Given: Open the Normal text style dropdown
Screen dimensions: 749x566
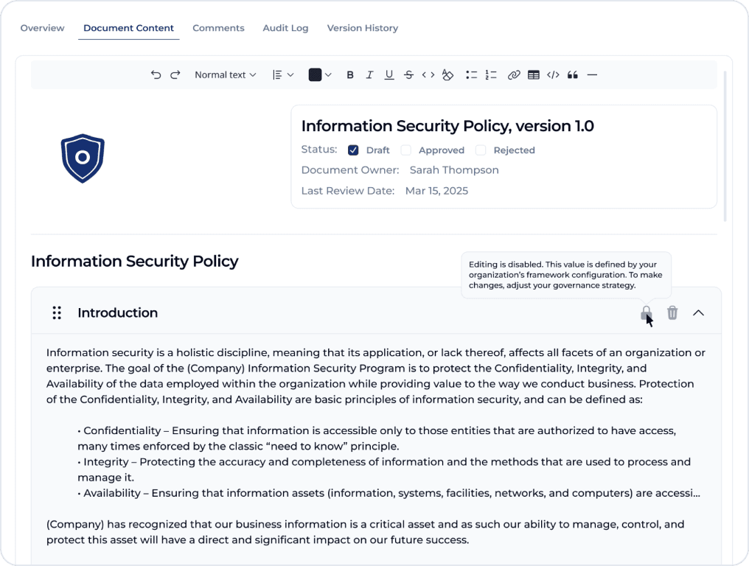Looking at the screenshot, I should coord(225,74).
